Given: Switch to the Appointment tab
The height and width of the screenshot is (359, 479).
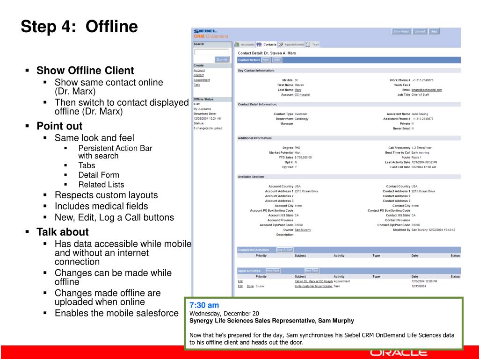Looking at the screenshot, I should tap(294, 44).
